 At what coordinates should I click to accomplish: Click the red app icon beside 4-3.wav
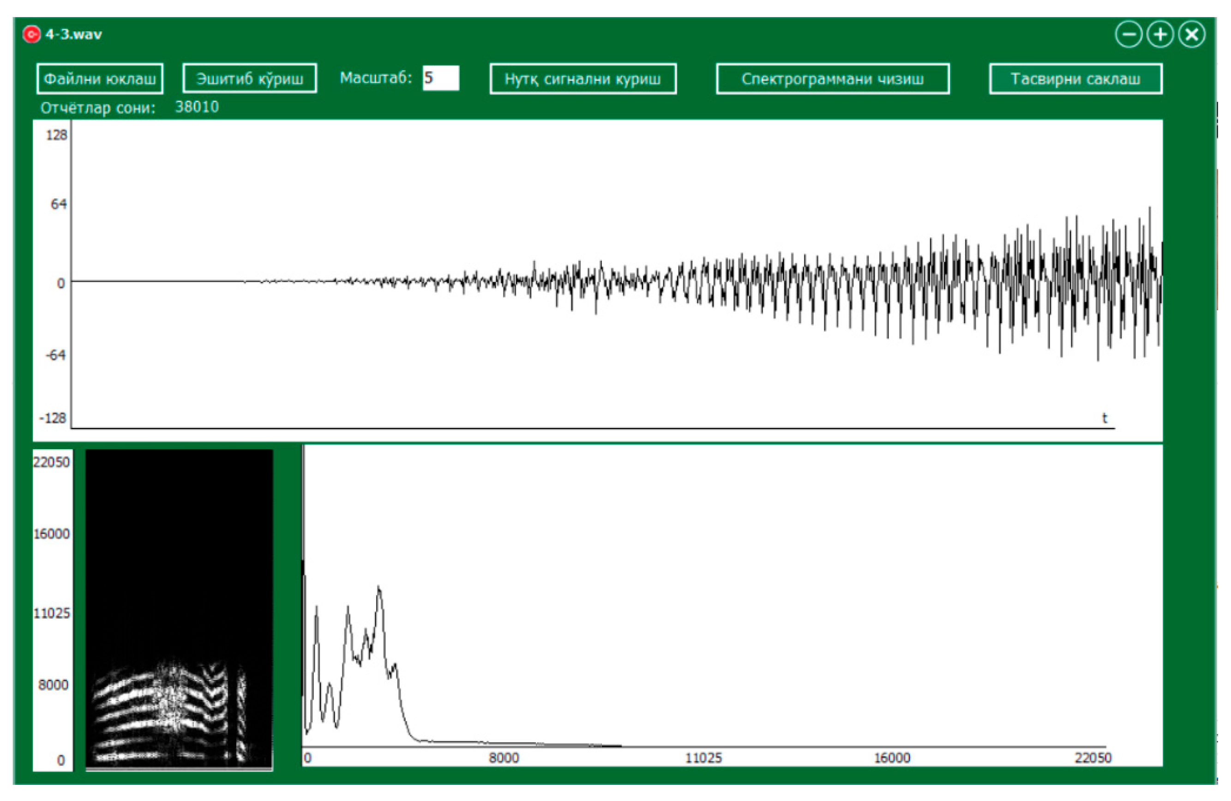click(31, 35)
